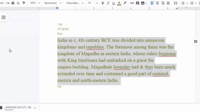This screenshot has height=112, width=200.
Task: Select justify alignment
Action: click(168, 3)
